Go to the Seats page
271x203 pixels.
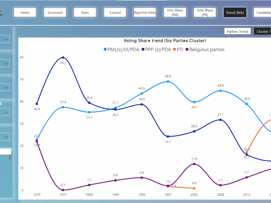pos(85,12)
